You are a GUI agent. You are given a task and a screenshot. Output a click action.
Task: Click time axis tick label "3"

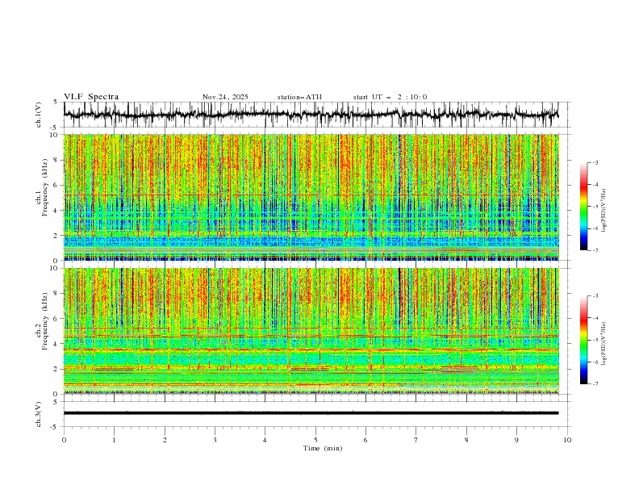coord(215,440)
